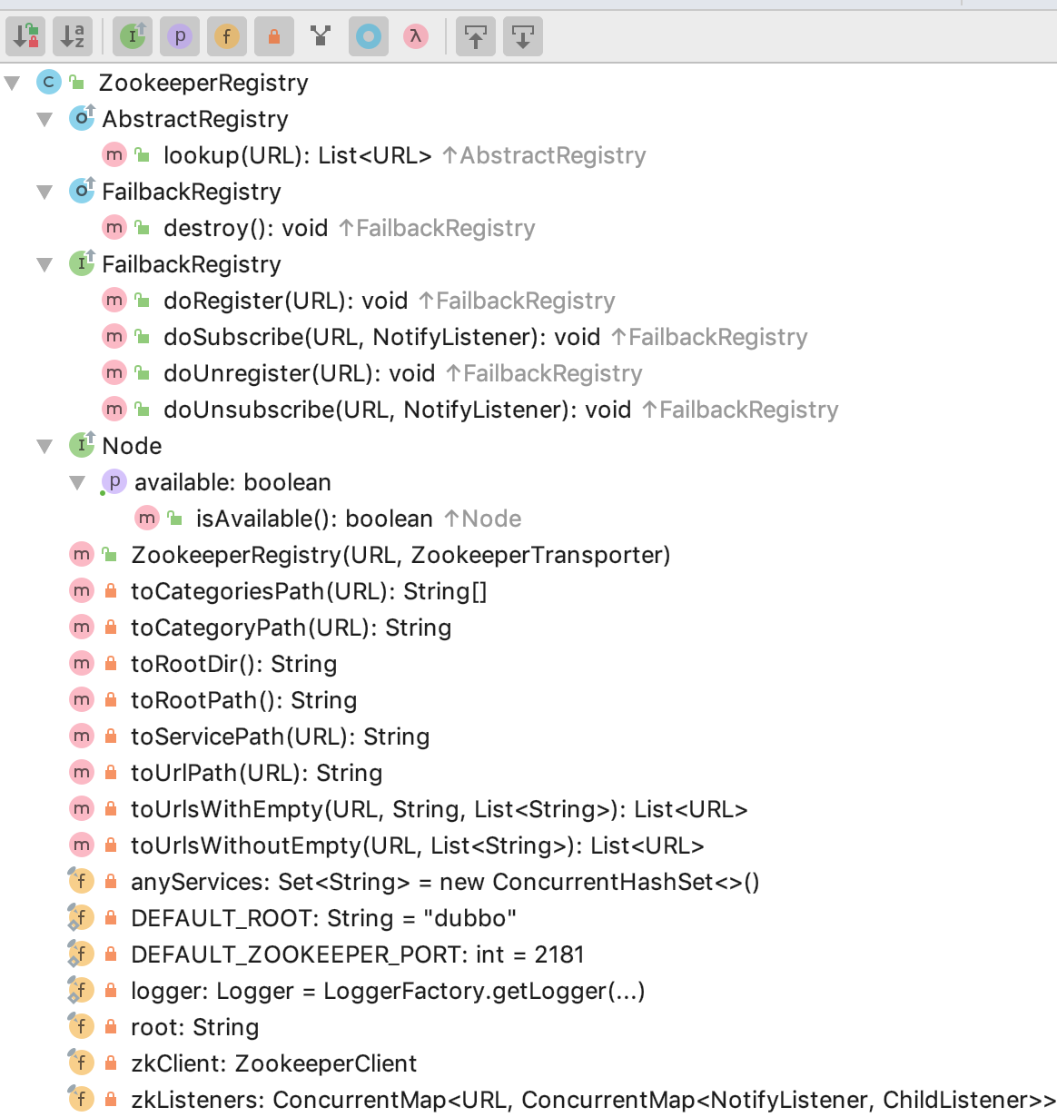The height and width of the screenshot is (1117, 1057).
Task: Click method icon beside doUnregister(URL)
Action: pos(114,373)
